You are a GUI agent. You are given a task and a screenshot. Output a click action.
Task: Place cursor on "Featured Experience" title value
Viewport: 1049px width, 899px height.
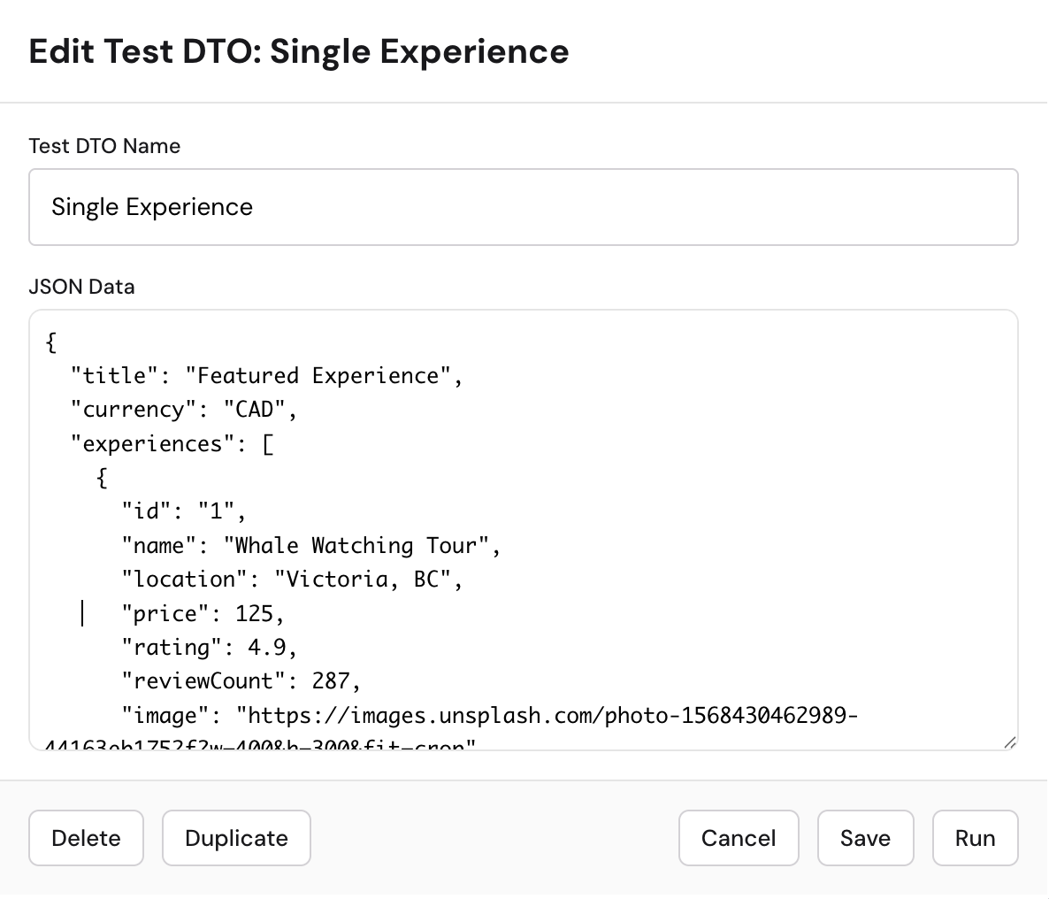pyautogui.click(x=323, y=376)
